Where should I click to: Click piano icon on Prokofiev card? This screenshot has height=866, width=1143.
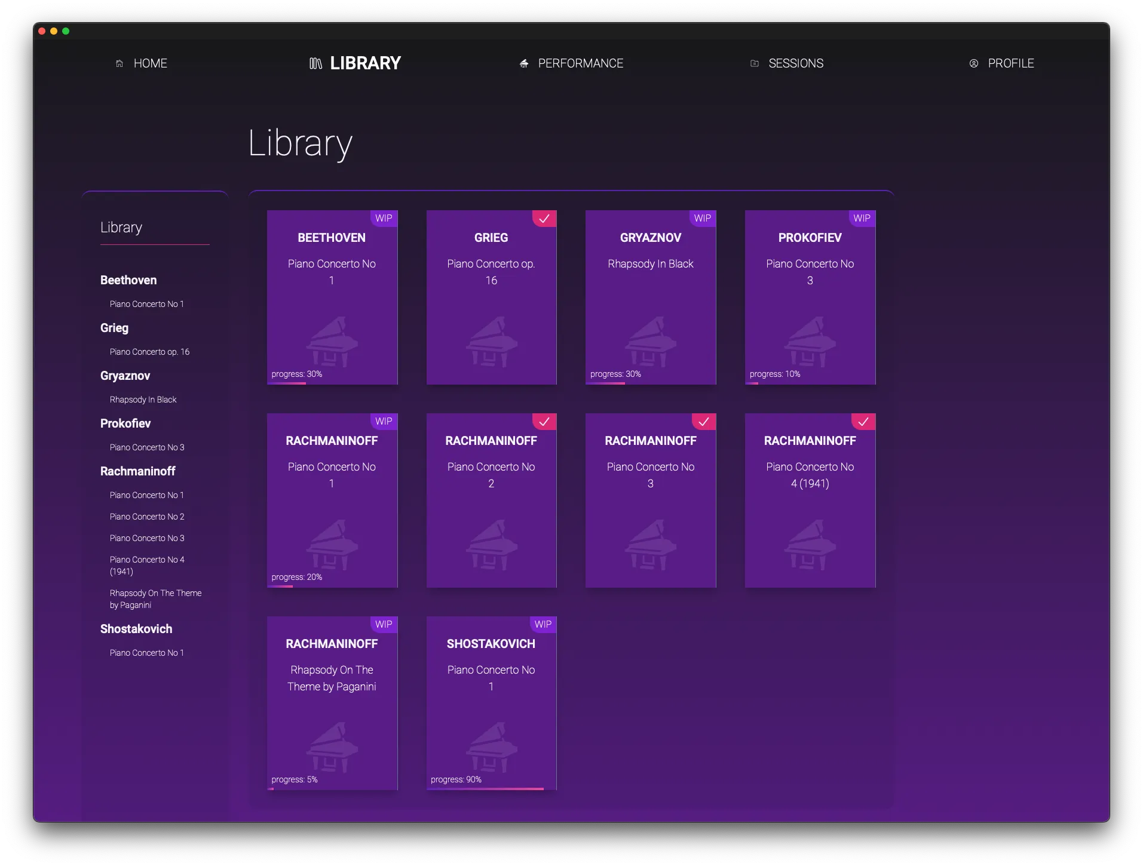point(810,341)
